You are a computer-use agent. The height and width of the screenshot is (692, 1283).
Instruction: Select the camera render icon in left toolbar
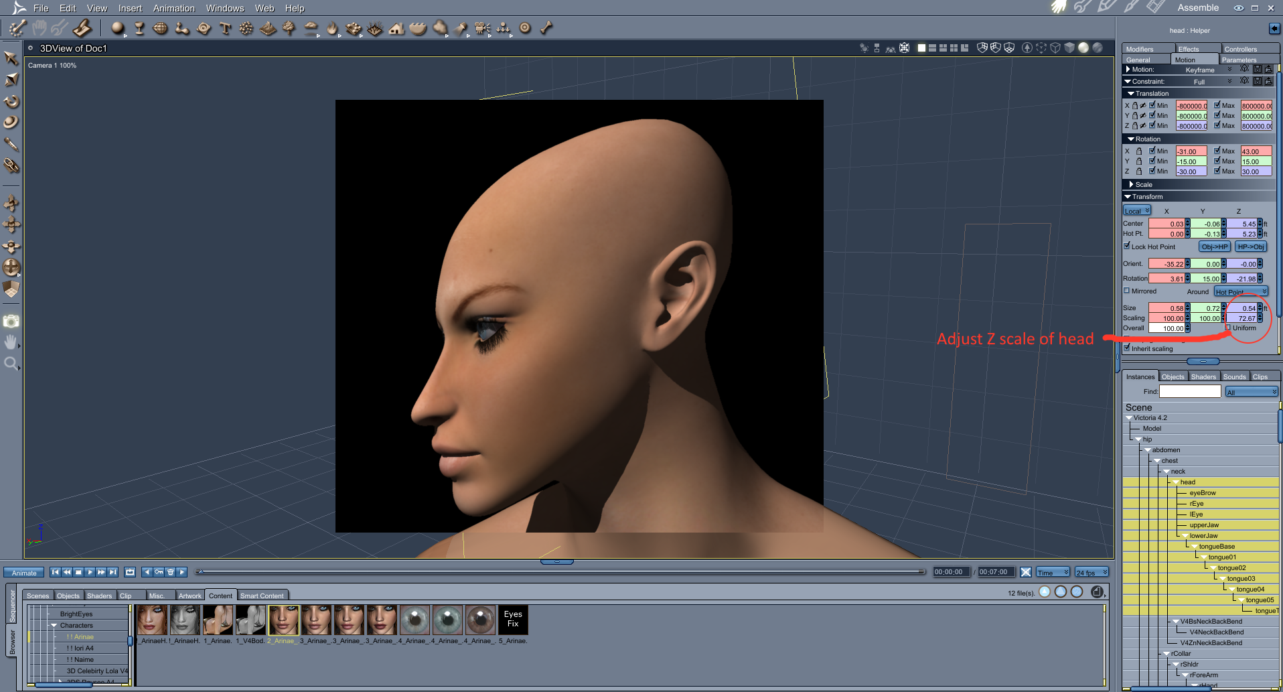coord(11,322)
